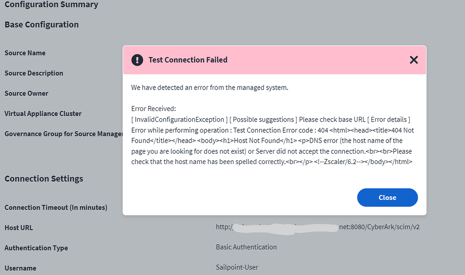Click the Sailpoint-User username value
This screenshot has width=465, height=275.
(237, 267)
